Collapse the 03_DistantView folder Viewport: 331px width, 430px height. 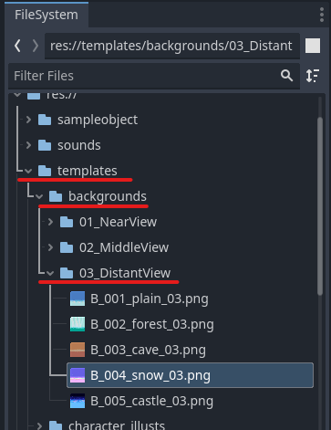click(50, 273)
